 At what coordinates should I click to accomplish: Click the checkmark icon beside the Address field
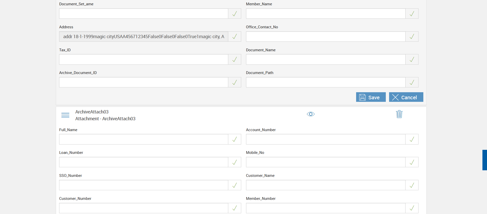pyautogui.click(x=235, y=37)
